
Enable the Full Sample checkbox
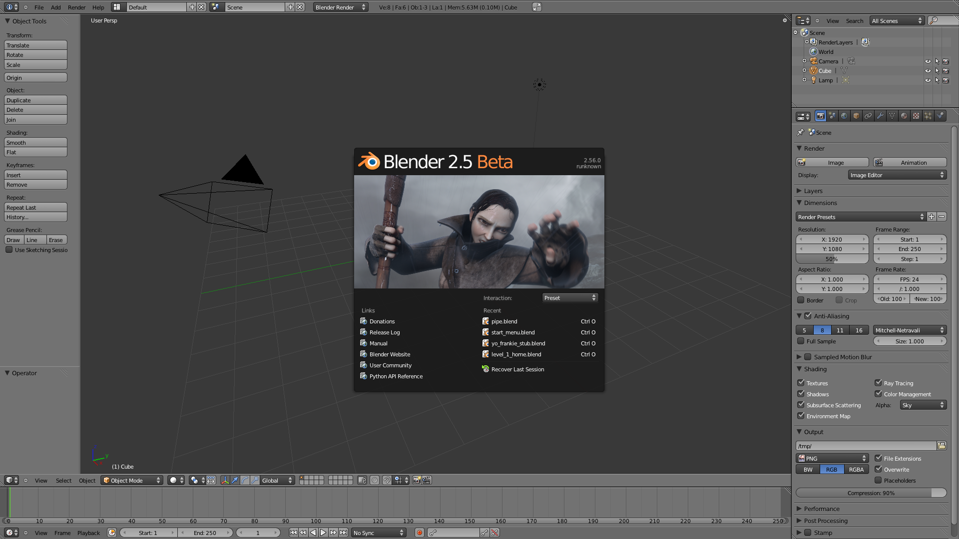[x=801, y=341]
